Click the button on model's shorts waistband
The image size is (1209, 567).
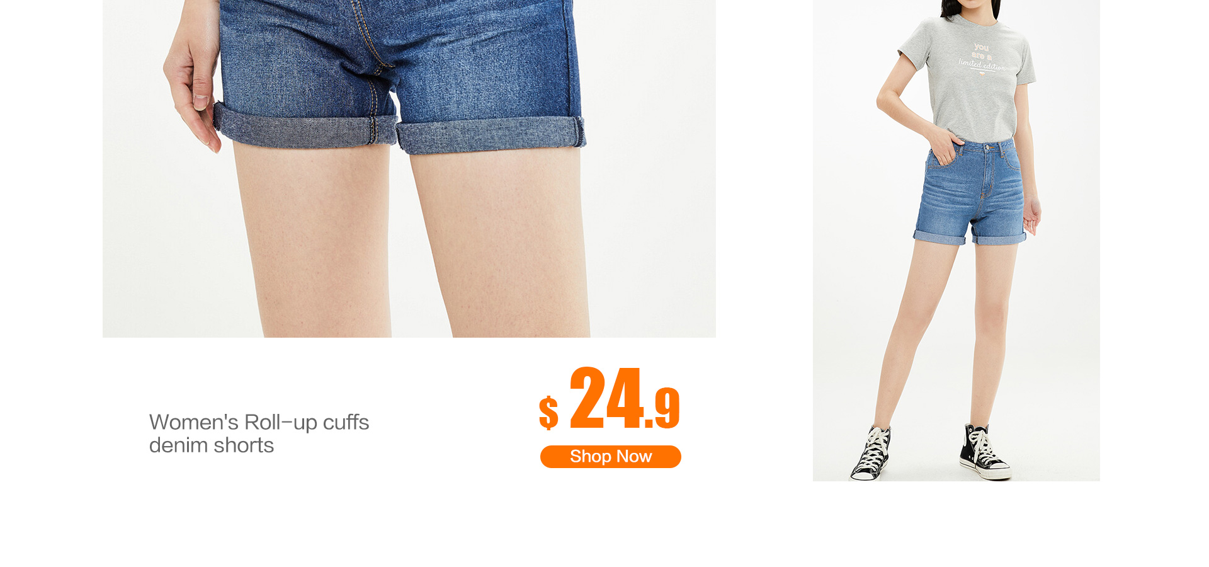[x=988, y=148]
